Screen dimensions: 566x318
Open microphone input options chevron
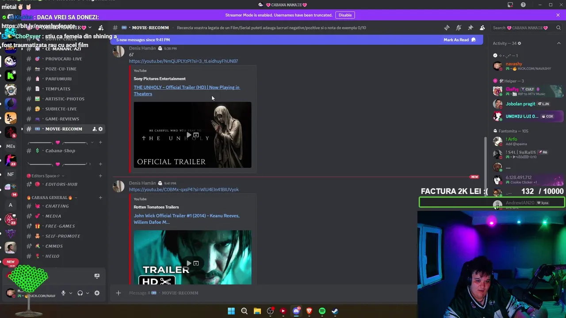coord(70,293)
